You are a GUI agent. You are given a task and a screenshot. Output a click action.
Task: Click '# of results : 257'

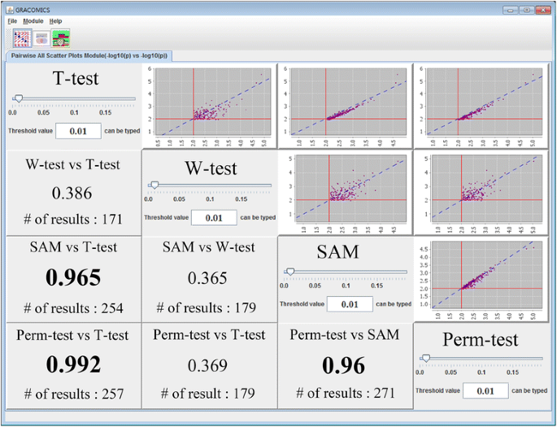click(x=74, y=394)
